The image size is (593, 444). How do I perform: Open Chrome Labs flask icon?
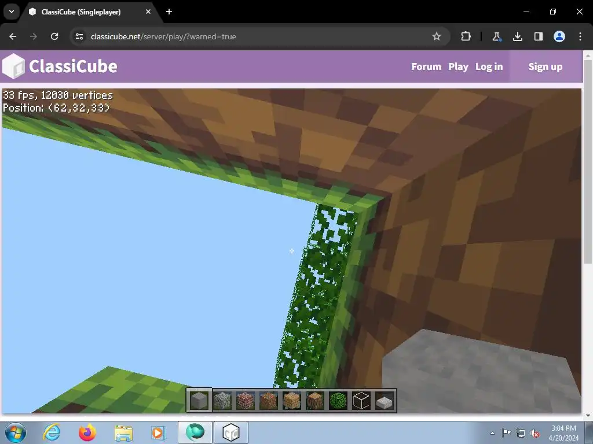tap(496, 36)
